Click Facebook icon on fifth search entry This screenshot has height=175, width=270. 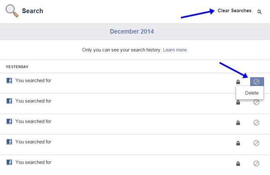click(9, 162)
